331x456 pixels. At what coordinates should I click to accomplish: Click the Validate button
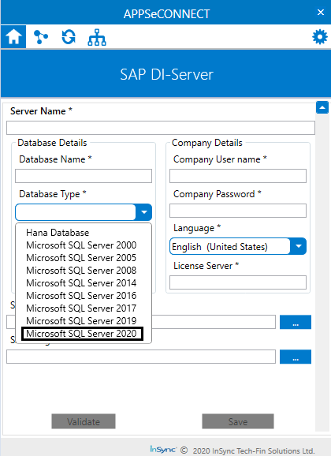click(84, 421)
